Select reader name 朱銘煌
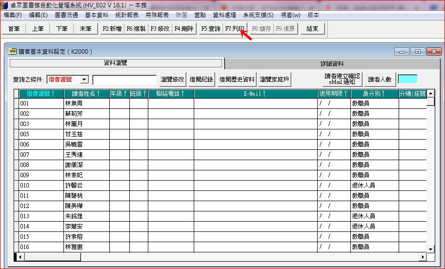The width and height of the screenshot is (445, 269). pos(74,216)
